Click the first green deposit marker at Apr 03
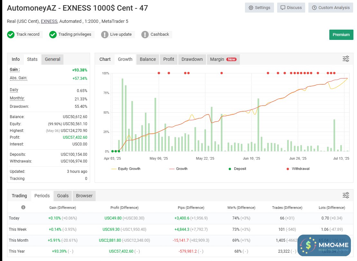 point(112,151)
